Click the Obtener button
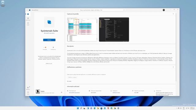 [49, 40]
